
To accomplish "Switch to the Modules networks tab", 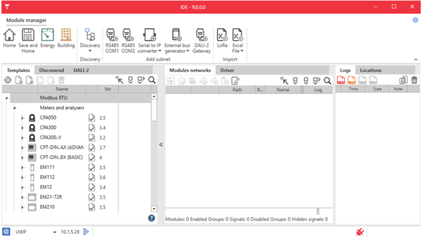I will click(x=190, y=70).
